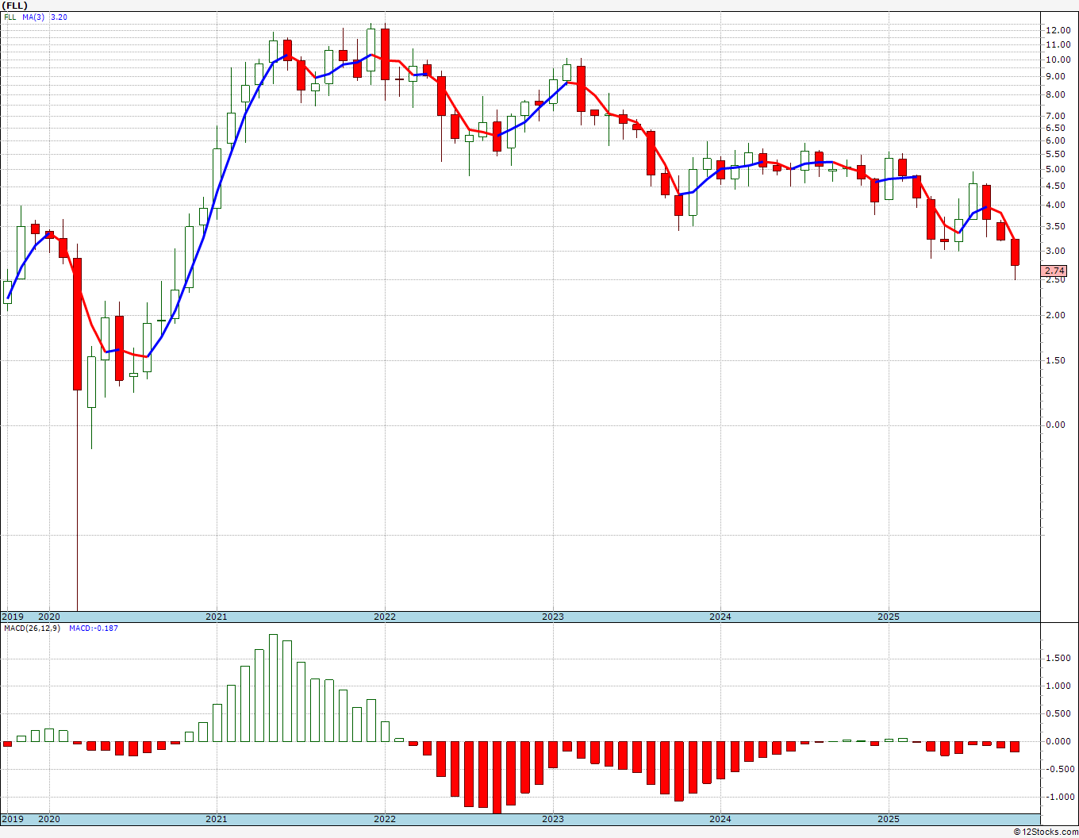
Task: Click the 12Stocks.com copyright text
Action: [x=1045, y=832]
